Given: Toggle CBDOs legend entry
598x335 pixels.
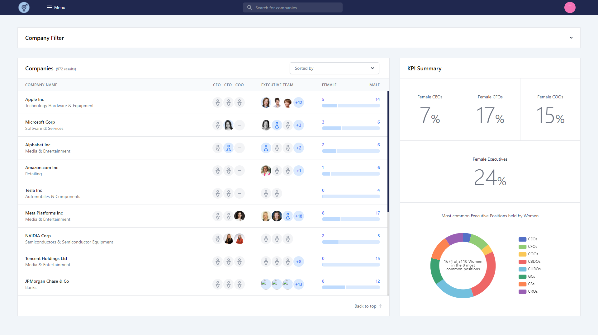Looking at the screenshot, I should (x=529, y=262).
